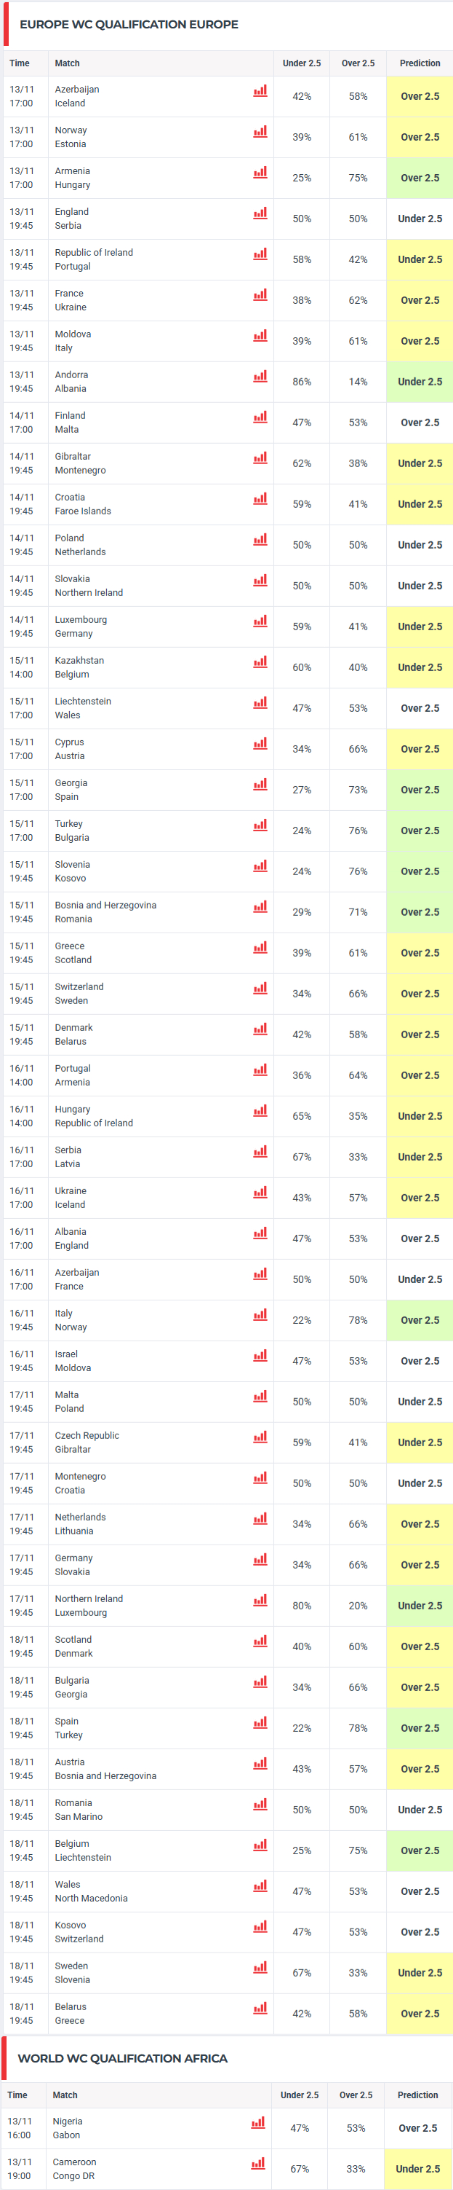Open the Switzerland vs Sweden match
The image size is (453, 2190).
[x=79, y=994]
